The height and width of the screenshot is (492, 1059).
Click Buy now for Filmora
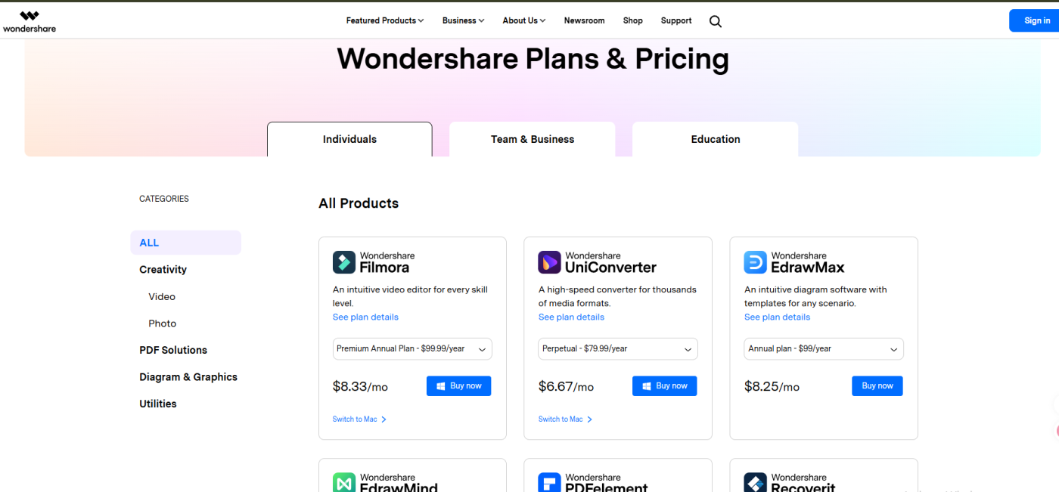tap(459, 385)
